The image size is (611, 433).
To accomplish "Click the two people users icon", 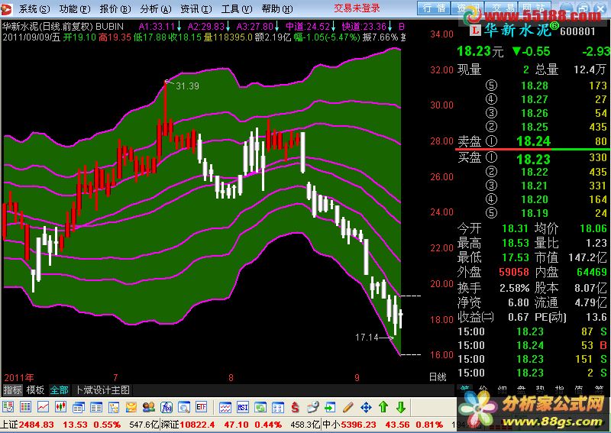I will (x=149, y=407).
